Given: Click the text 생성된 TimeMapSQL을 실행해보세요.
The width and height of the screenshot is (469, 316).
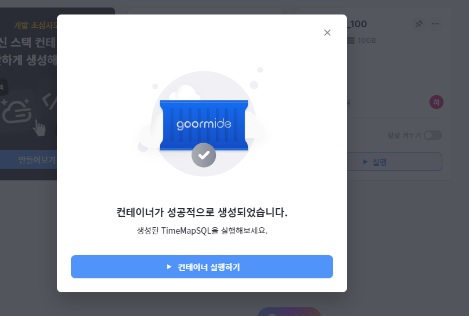Looking at the screenshot, I should coord(202,231).
